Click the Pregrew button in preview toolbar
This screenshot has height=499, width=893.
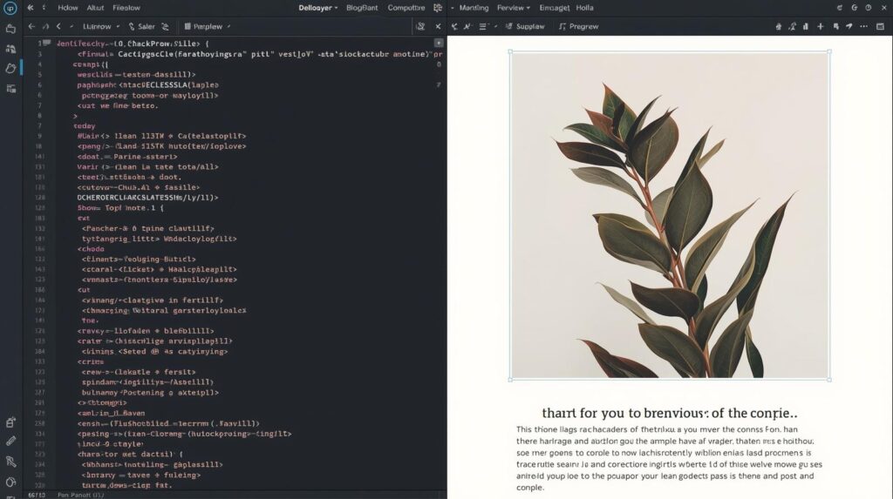point(578,27)
